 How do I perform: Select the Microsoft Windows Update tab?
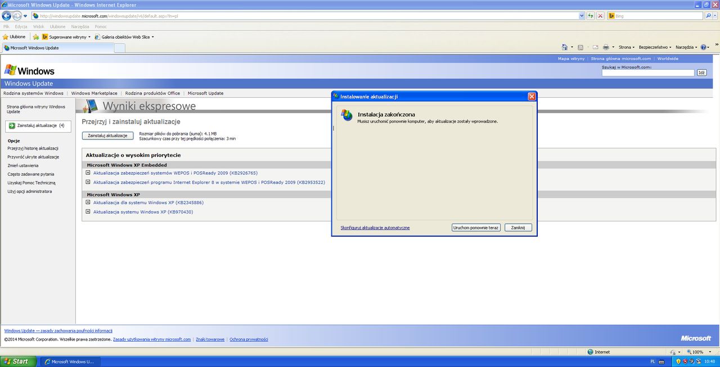pyautogui.click(x=57, y=48)
